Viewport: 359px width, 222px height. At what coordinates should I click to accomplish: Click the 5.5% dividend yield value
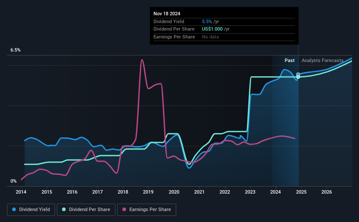pyautogui.click(x=207, y=21)
